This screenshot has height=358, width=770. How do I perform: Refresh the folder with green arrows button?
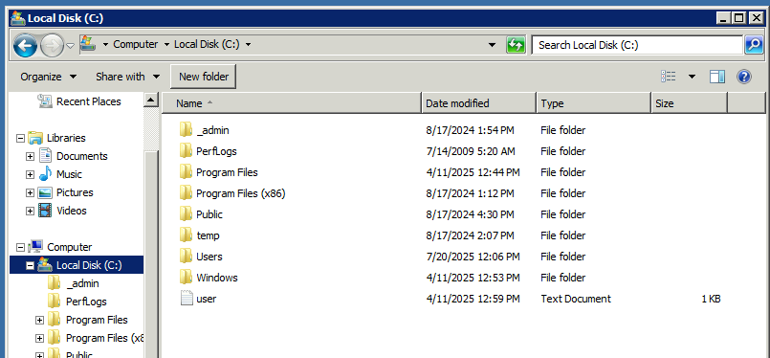(x=516, y=45)
